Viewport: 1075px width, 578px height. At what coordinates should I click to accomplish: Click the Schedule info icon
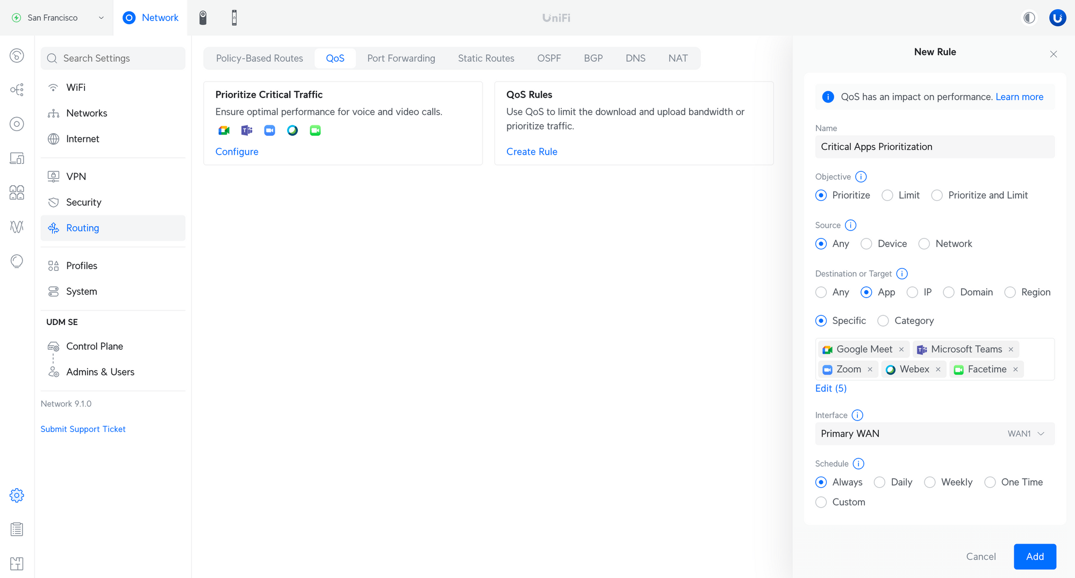click(858, 464)
